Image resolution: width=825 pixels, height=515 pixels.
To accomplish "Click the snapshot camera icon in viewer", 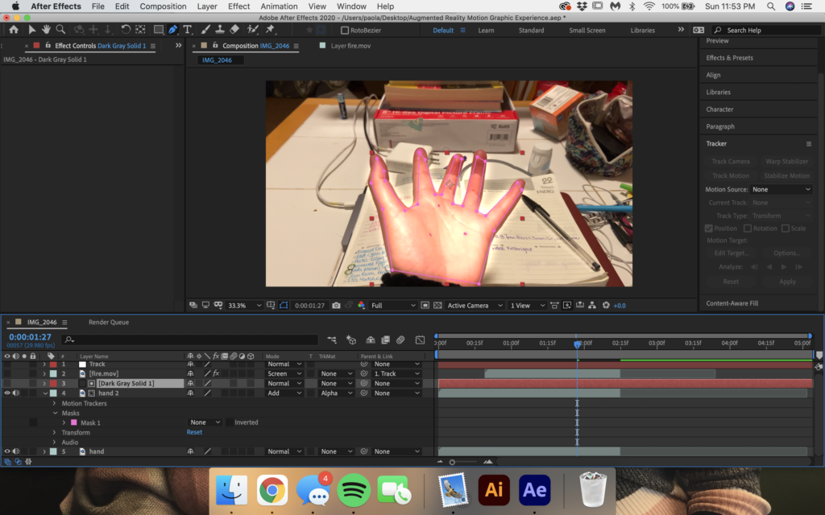I will pyautogui.click(x=336, y=306).
